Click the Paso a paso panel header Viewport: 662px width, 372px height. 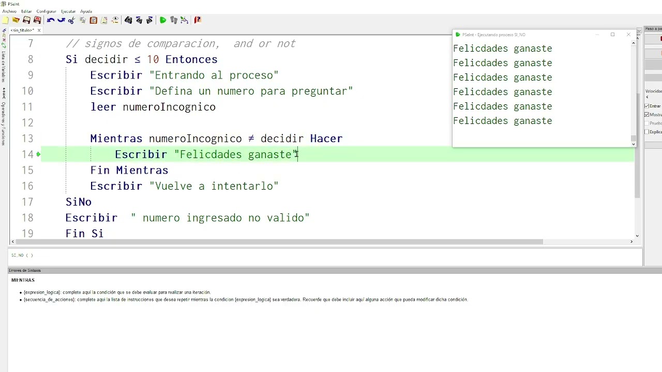(x=653, y=29)
